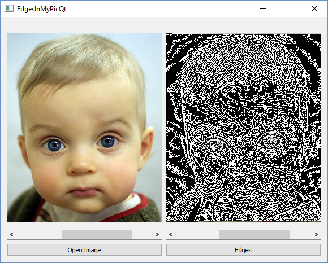
Task: Click scrollbar track right of thumb under edge image
Action: pos(301,234)
